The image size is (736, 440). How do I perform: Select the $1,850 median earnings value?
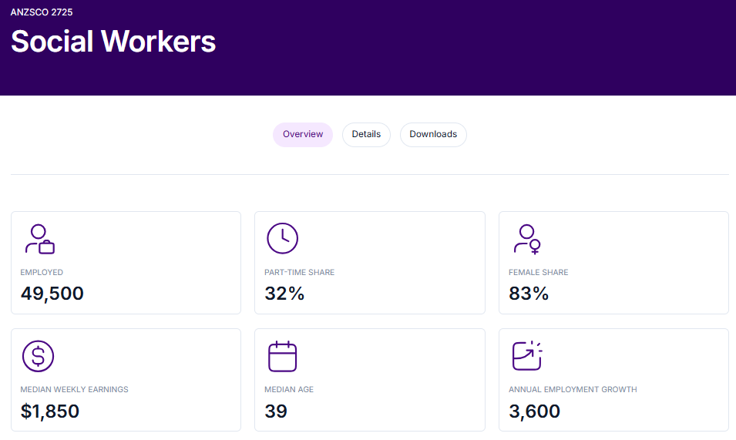tap(50, 411)
